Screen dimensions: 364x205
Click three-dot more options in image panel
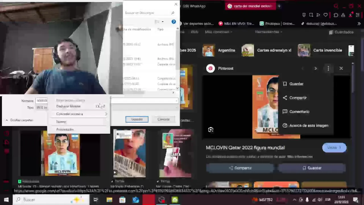tap(328, 68)
